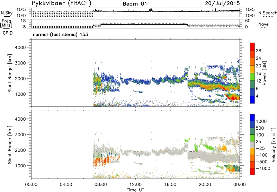The image size is (277, 192).
Task: Click the "4000" tick label on power panel
Action: coord(20,47)
